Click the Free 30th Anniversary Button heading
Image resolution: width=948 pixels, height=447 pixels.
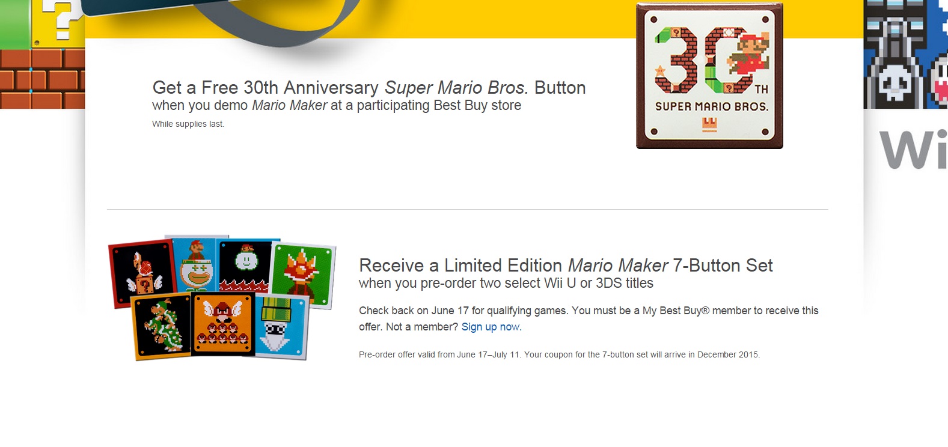click(368, 88)
